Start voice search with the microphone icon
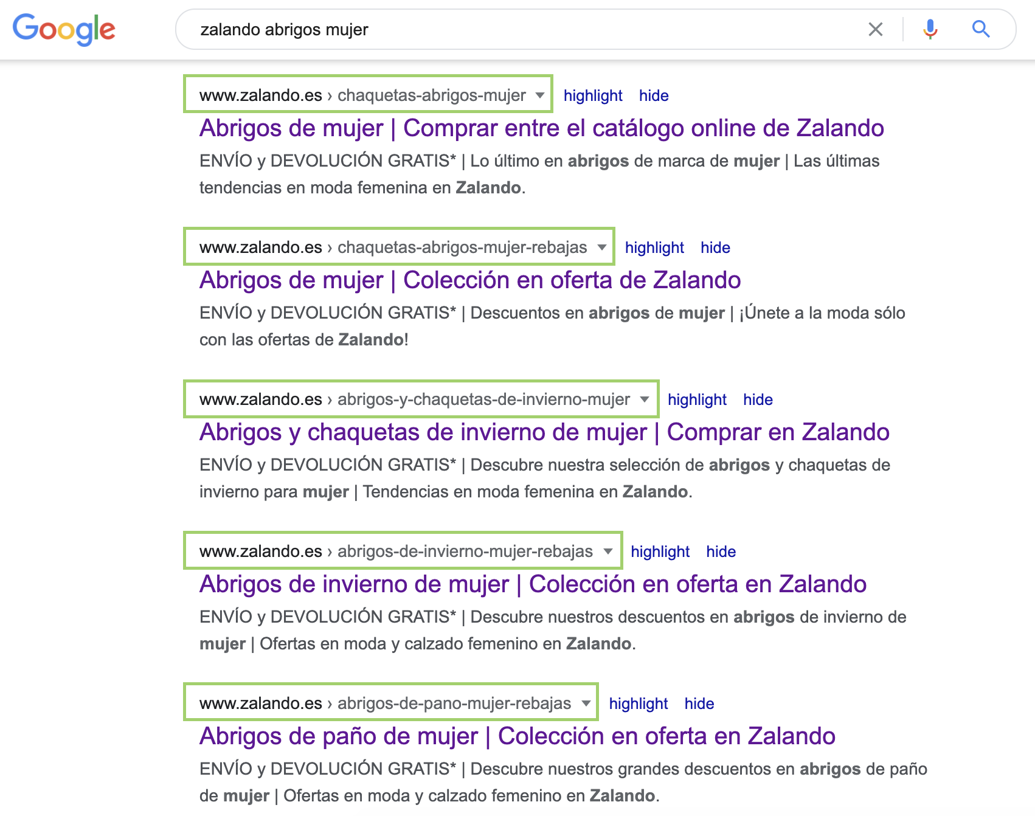1035x816 pixels. (930, 29)
